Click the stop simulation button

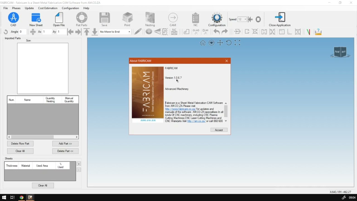coord(258,19)
